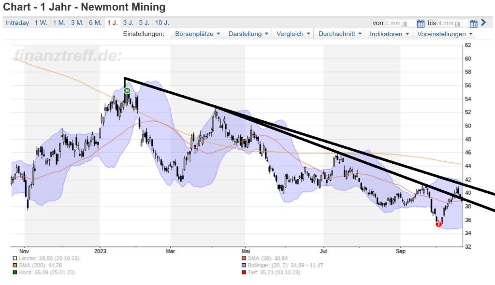
Task: Click the 'Letzter: 38,80 (20.10.23)' legend text
Action: pyautogui.click(x=49, y=258)
